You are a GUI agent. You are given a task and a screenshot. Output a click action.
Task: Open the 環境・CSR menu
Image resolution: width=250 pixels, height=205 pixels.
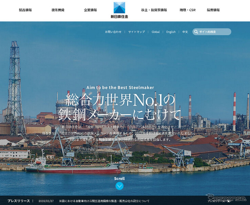point(188,10)
